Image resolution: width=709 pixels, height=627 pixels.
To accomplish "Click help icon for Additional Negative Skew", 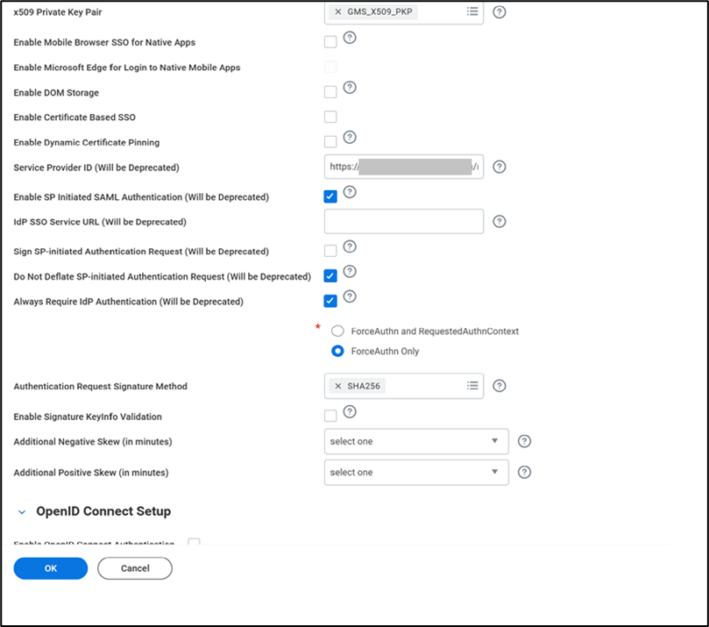I will [524, 441].
